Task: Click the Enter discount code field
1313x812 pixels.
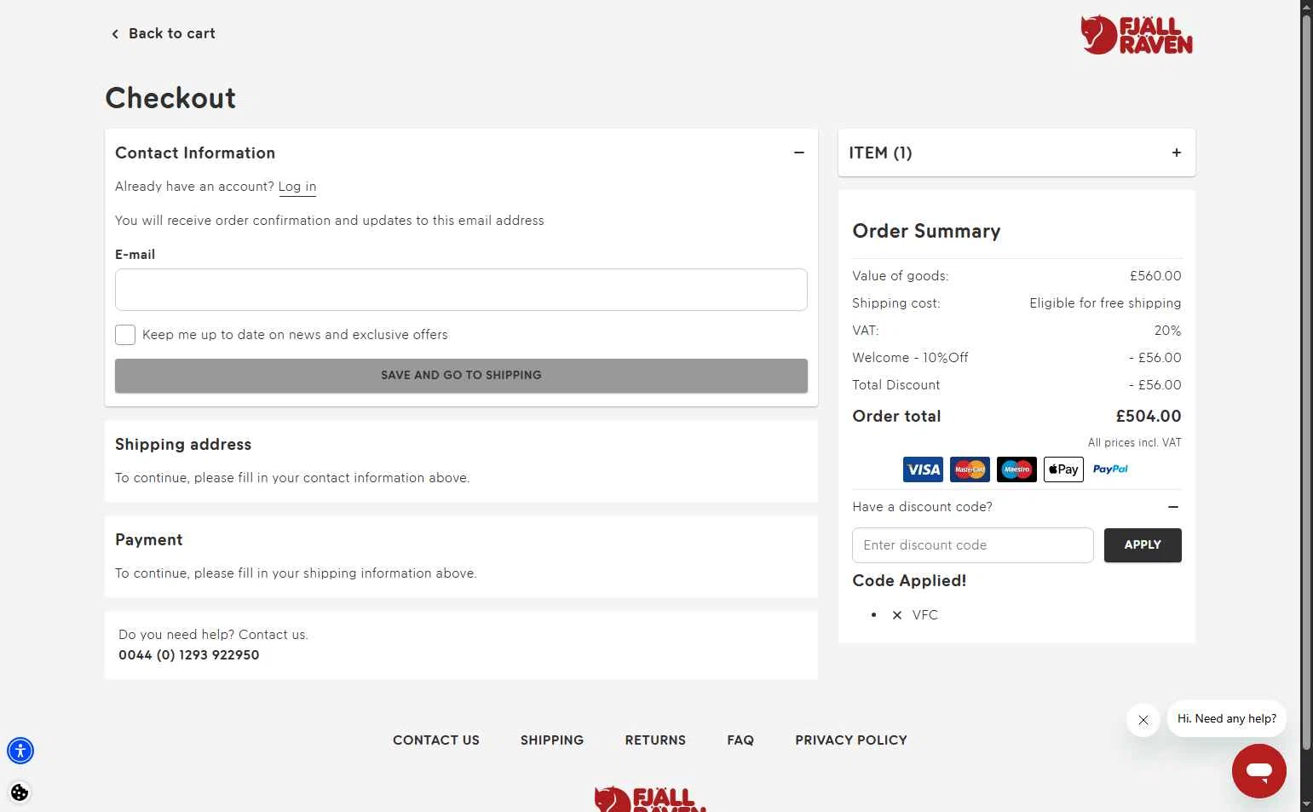Action: [x=972, y=545]
